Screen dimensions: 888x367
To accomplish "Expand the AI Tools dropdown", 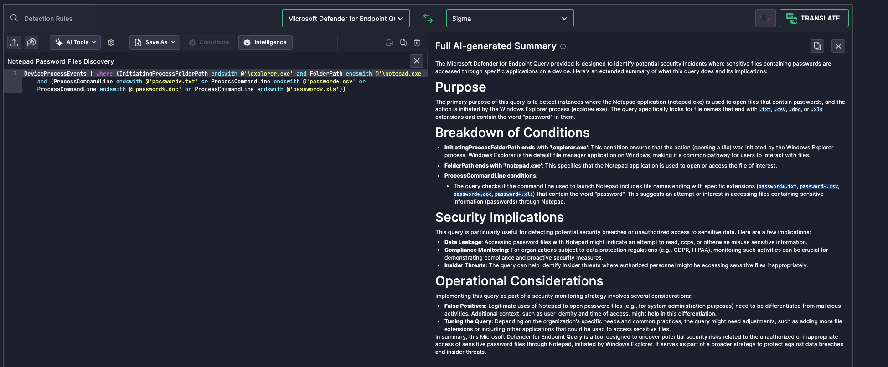I will tap(75, 42).
